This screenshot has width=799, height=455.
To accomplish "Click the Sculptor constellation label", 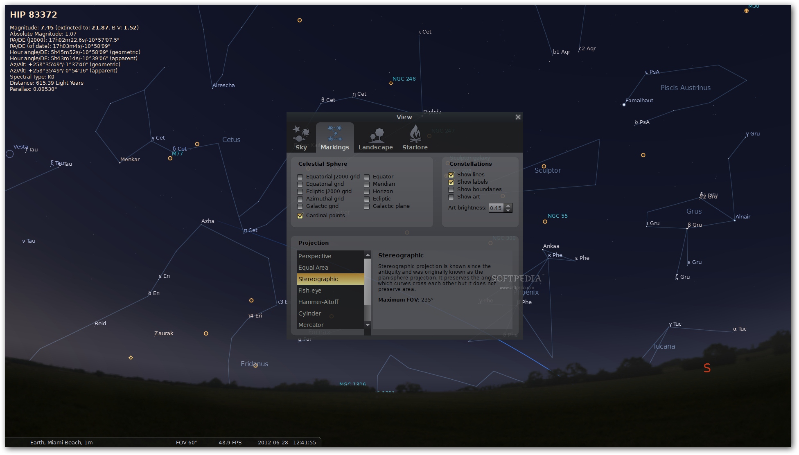I will point(548,171).
